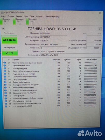Image resolution: width=105 pixels, height=140 pixels.
Task: Click raw value 002D0010001D of Температура
Action: 90,95
